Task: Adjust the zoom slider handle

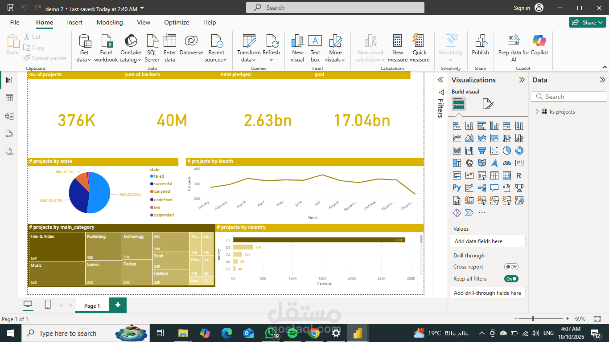Action: [x=534, y=319]
